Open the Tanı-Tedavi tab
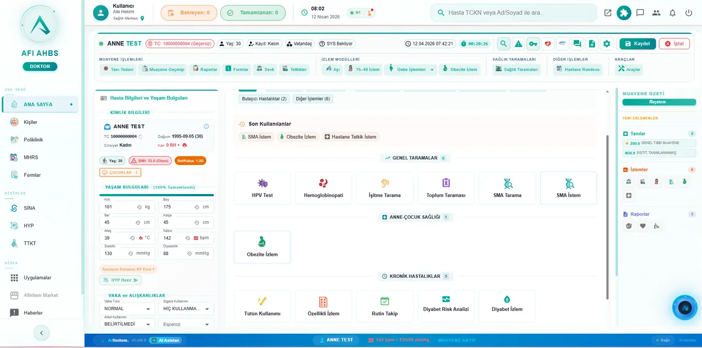 click(x=118, y=70)
